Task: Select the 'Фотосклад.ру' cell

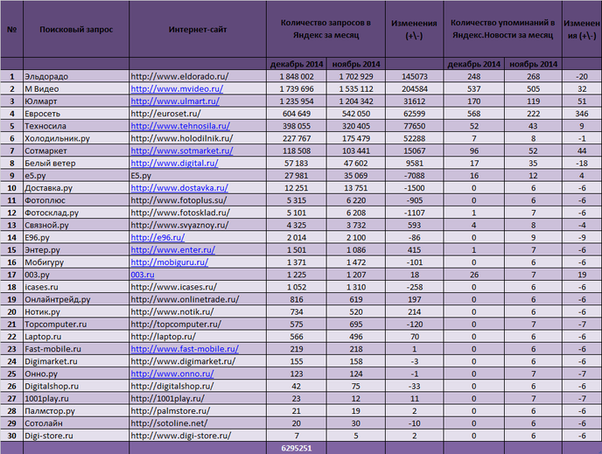Action: [76, 213]
